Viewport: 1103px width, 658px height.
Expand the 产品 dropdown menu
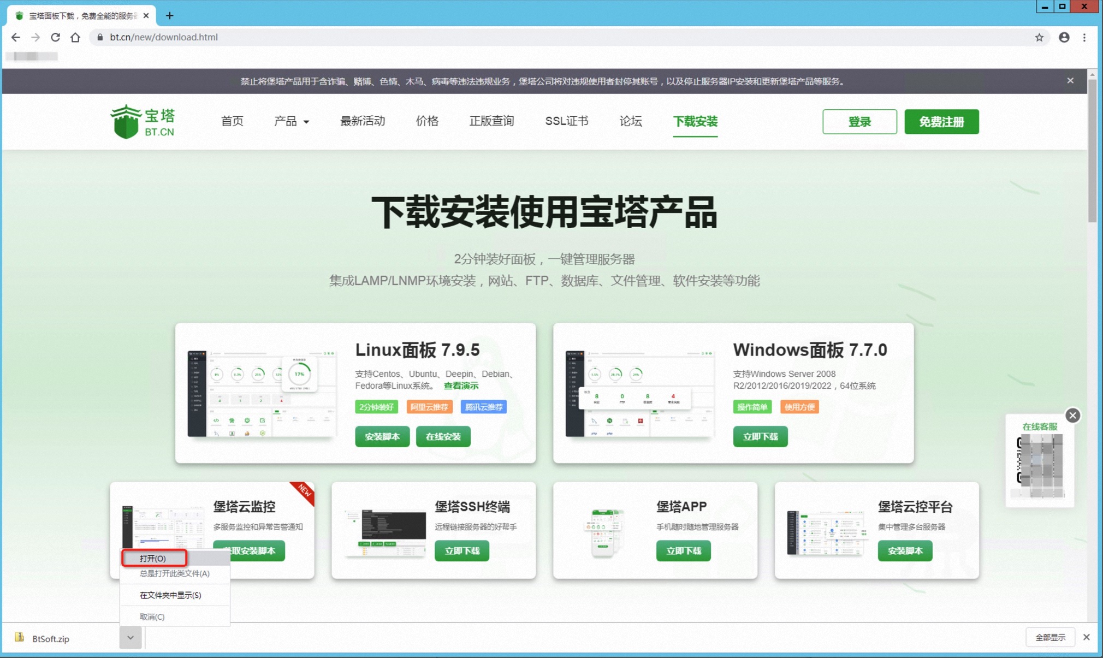292,121
